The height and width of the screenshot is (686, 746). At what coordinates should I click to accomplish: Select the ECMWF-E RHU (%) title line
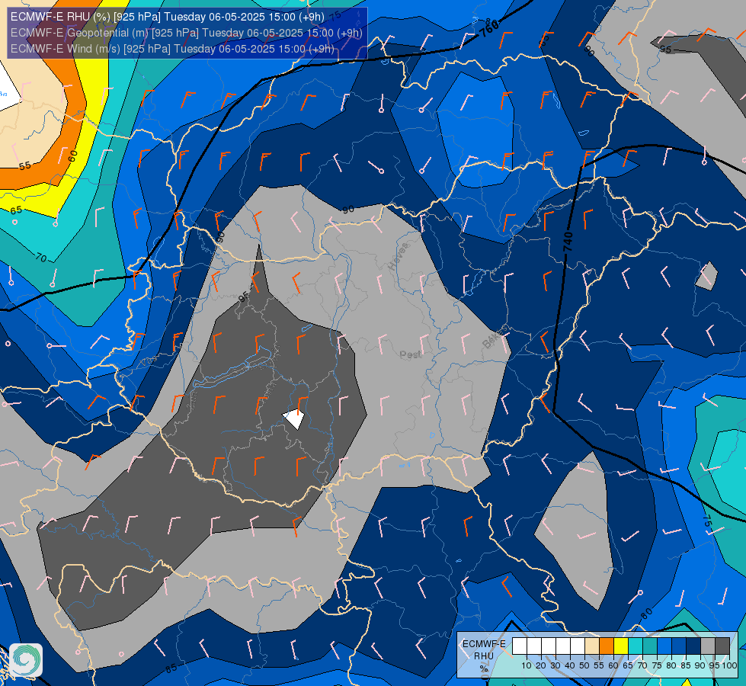[167, 17]
